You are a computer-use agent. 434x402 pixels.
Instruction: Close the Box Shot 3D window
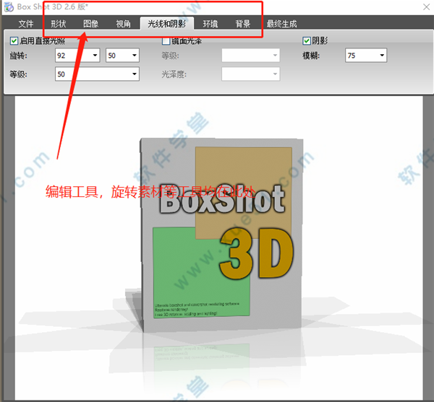coord(426,7)
